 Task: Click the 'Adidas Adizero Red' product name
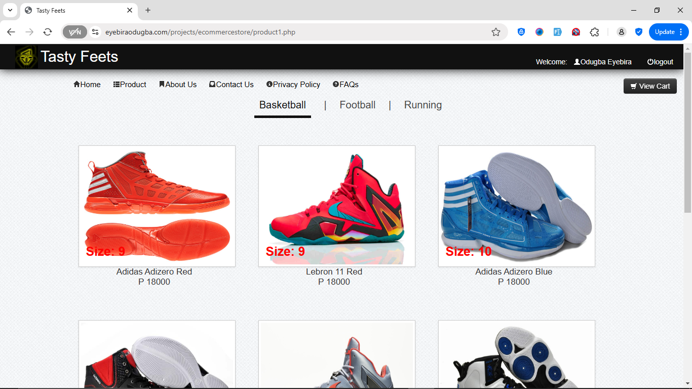pos(154,271)
